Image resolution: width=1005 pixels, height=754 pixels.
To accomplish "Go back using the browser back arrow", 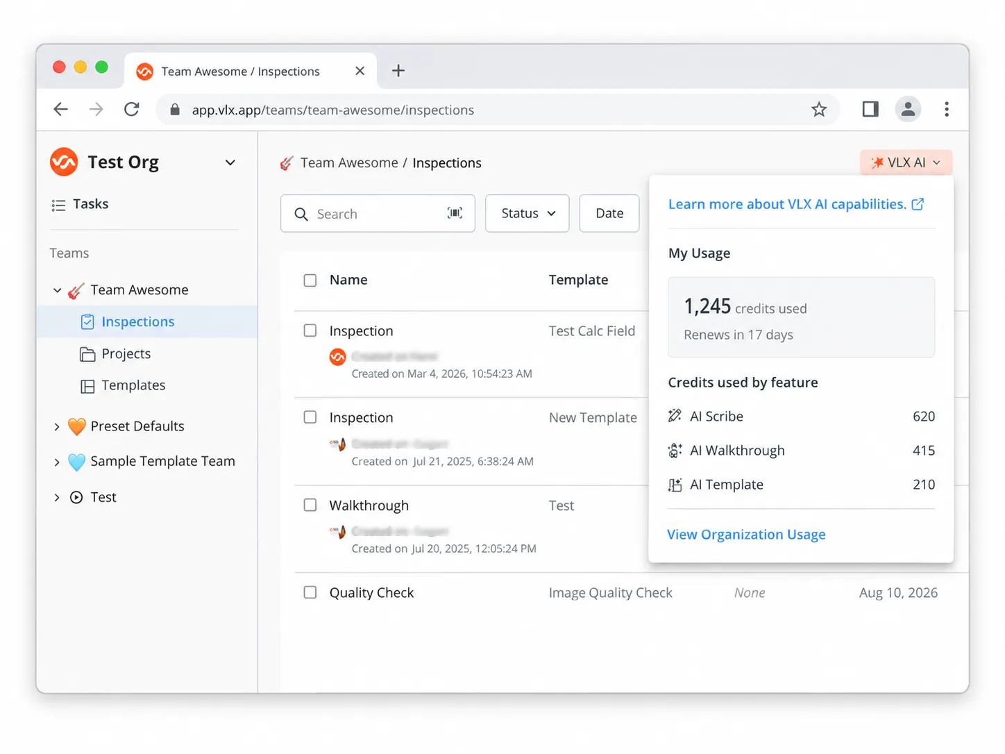I will pyautogui.click(x=61, y=109).
